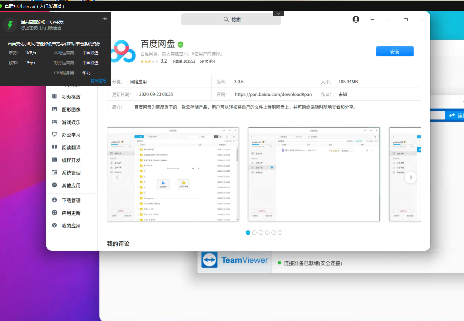
Task: Open the first 百度网盘 screenshot thumbnail
Action: click(x=173, y=174)
